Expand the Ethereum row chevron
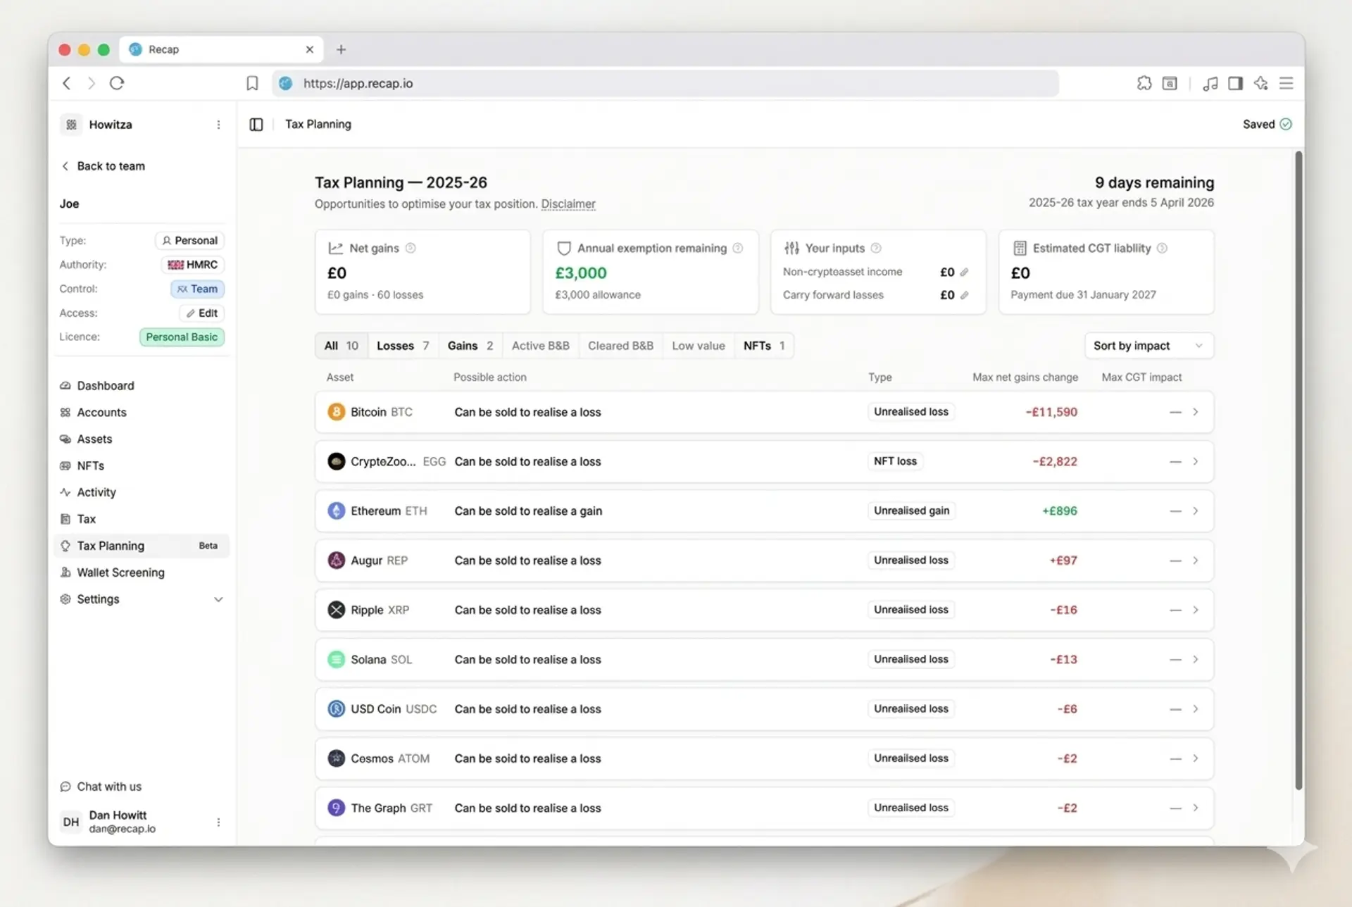 click(x=1196, y=511)
